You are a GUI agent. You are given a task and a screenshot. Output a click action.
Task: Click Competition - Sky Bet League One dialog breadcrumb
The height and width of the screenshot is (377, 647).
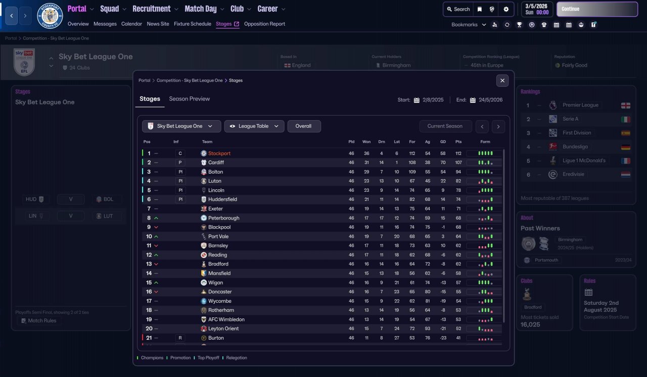coord(190,80)
